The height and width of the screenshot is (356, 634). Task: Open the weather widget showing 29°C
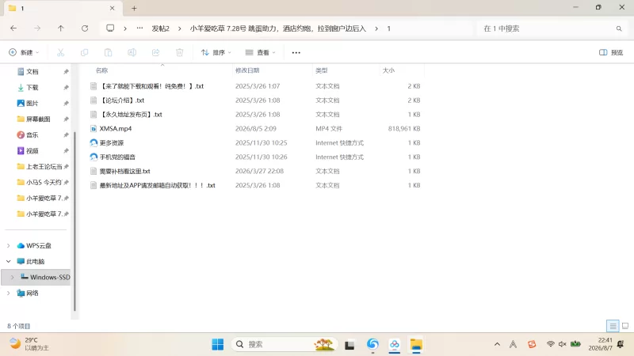[x=29, y=344]
